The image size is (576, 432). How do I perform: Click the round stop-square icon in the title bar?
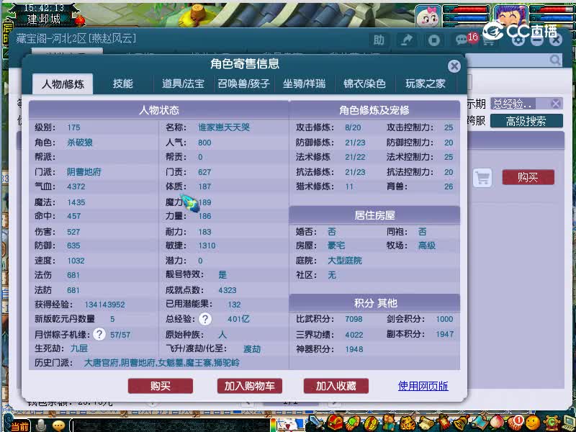[x=434, y=40]
